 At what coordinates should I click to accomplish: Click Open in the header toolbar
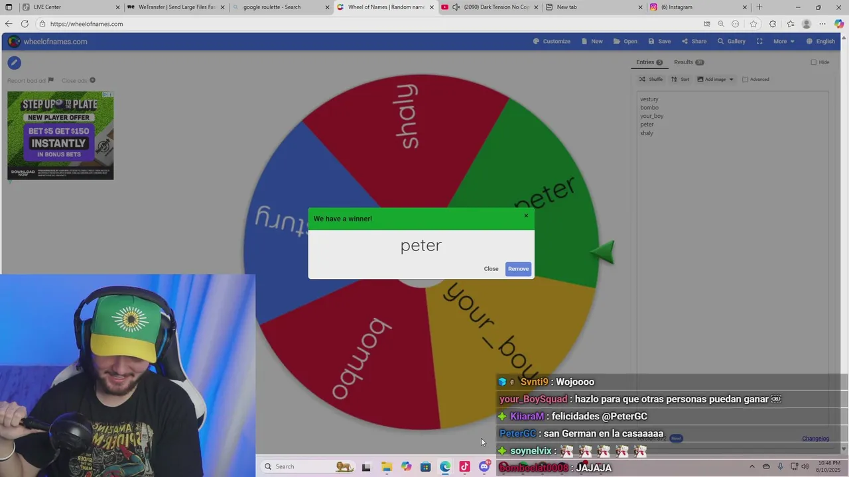625,41
